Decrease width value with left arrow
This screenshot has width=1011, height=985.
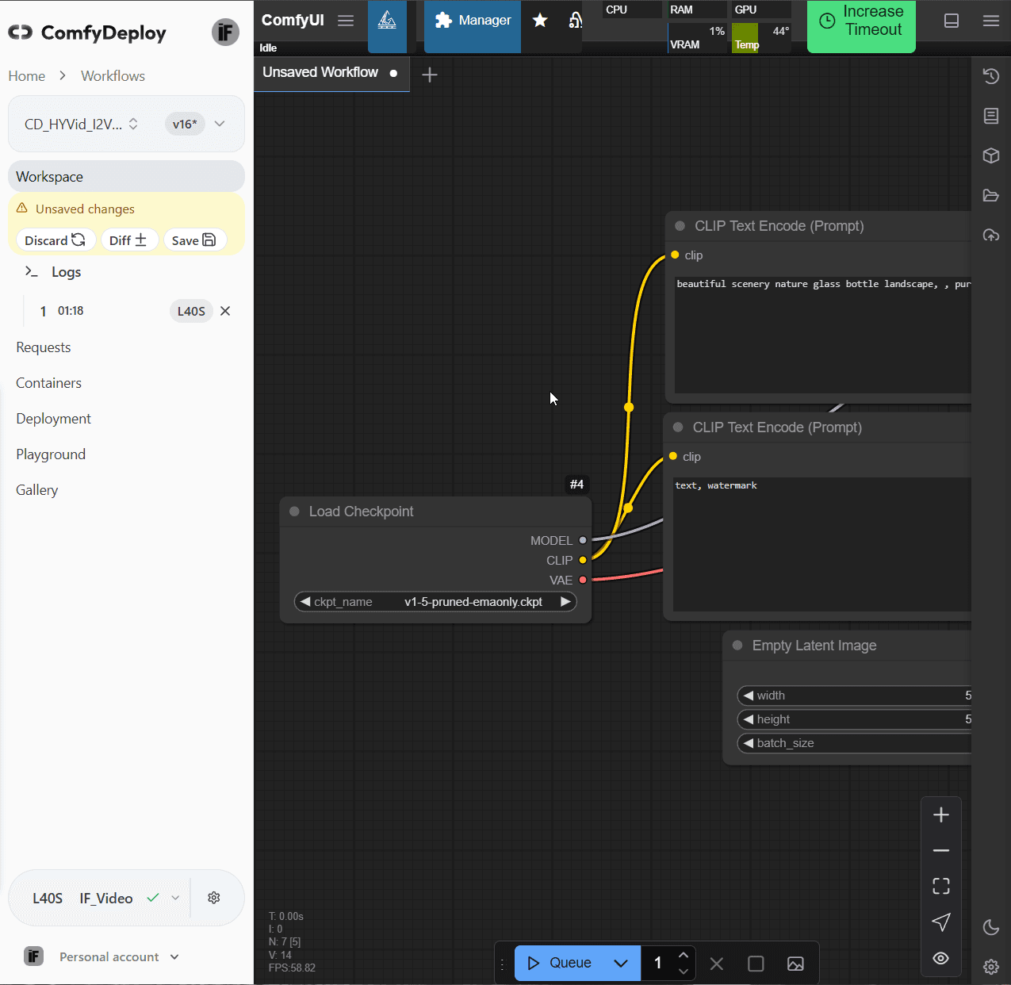coord(748,696)
